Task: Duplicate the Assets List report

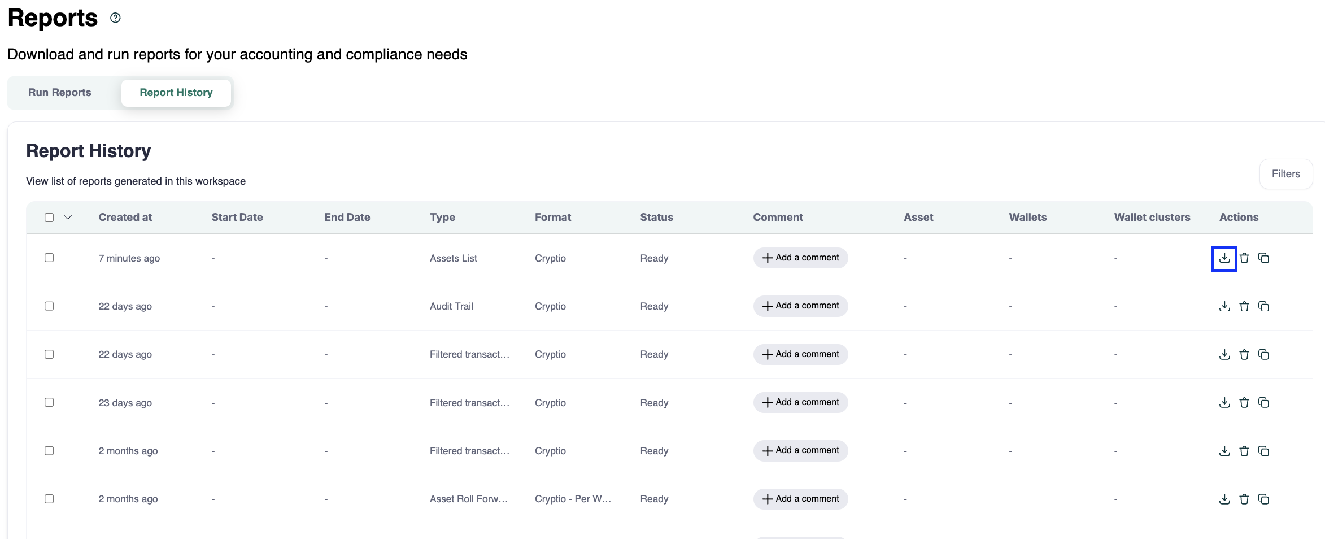Action: point(1265,258)
